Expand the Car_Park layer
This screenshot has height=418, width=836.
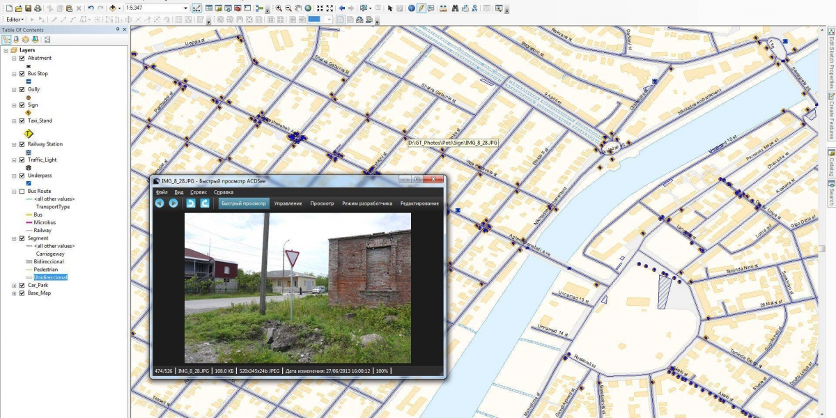tap(14, 286)
